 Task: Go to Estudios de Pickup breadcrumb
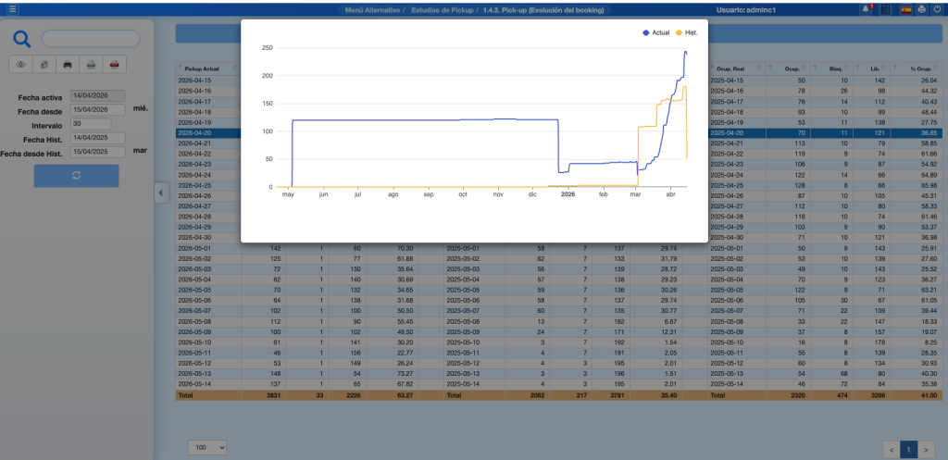point(443,8)
